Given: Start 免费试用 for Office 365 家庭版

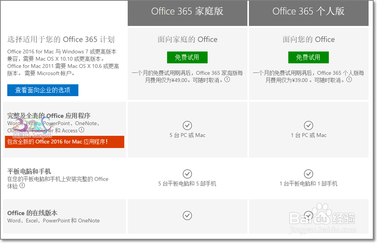Looking at the screenshot, I should point(187,57).
